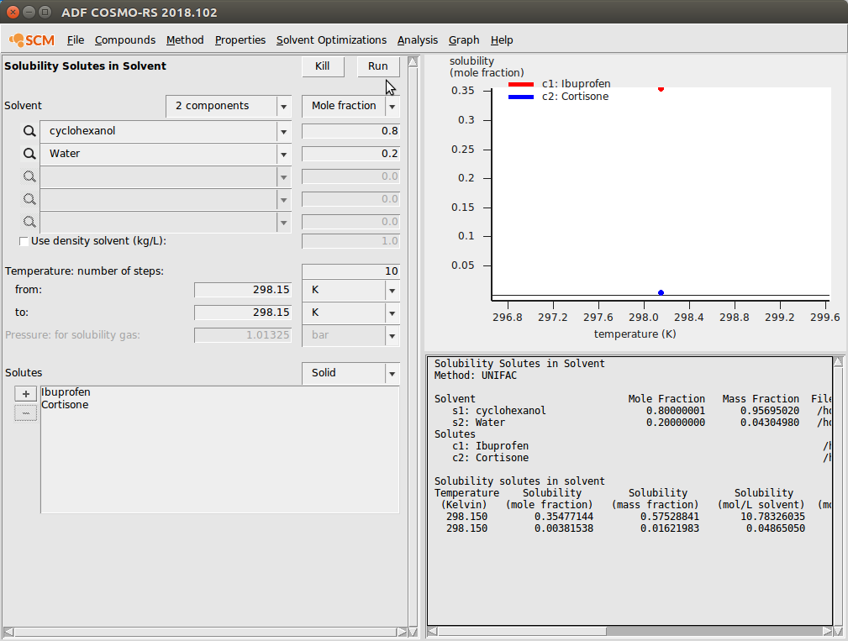Expand the cyclohexanol compound dropdown
Image resolution: width=848 pixels, height=641 pixels.
pyautogui.click(x=283, y=131)
